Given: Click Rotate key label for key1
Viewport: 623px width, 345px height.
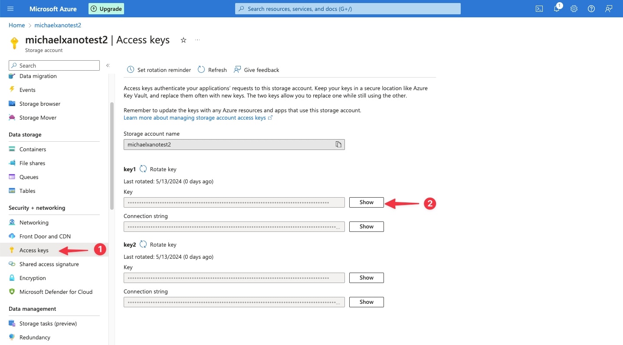Looking at the screenshot, I should (x=163, y=169).
